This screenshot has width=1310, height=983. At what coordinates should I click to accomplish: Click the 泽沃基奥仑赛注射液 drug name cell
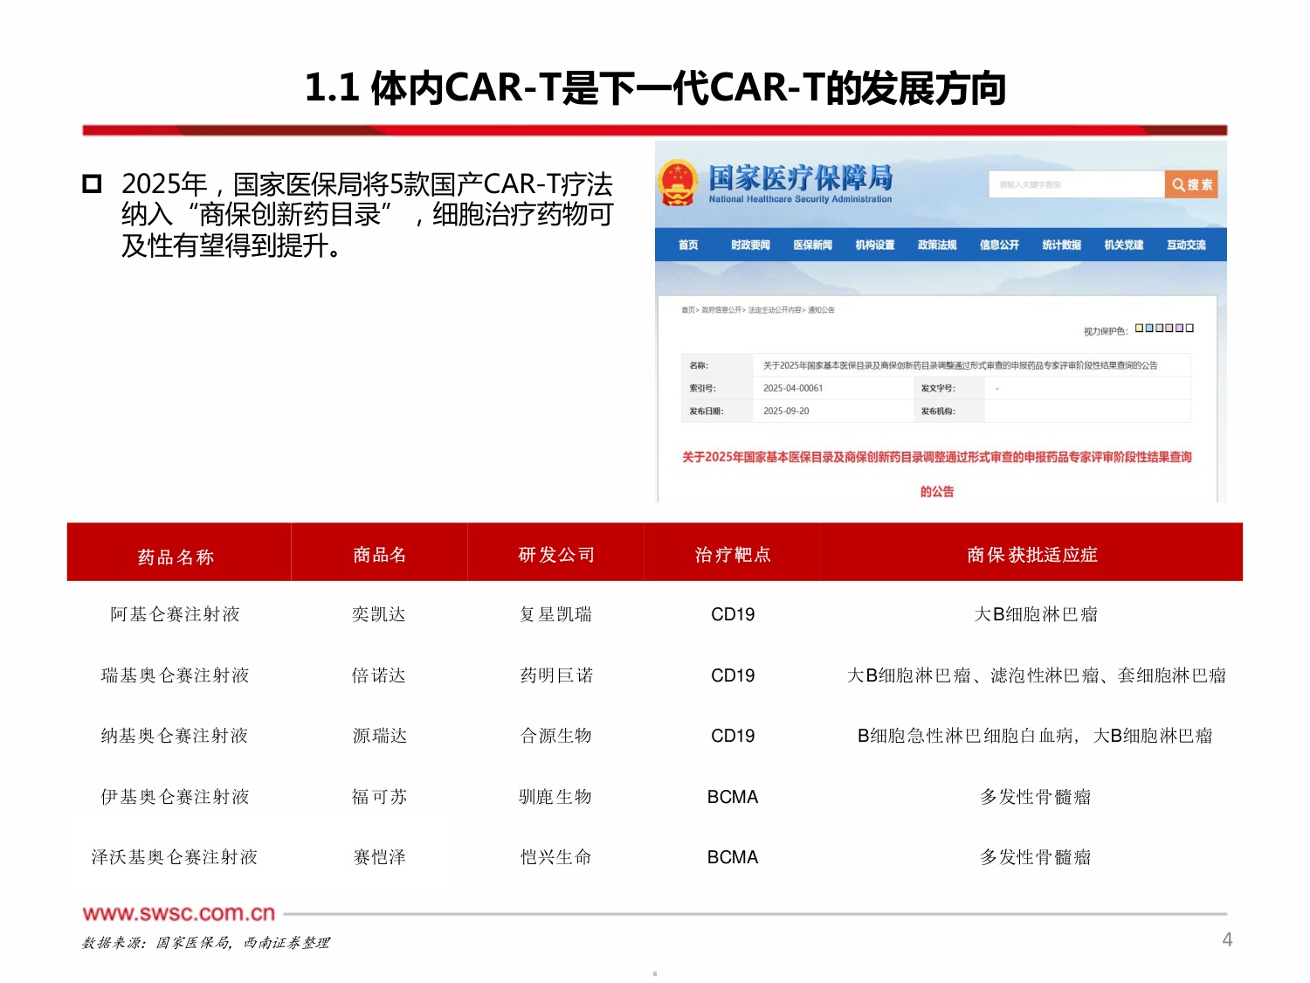coord(175,857)
